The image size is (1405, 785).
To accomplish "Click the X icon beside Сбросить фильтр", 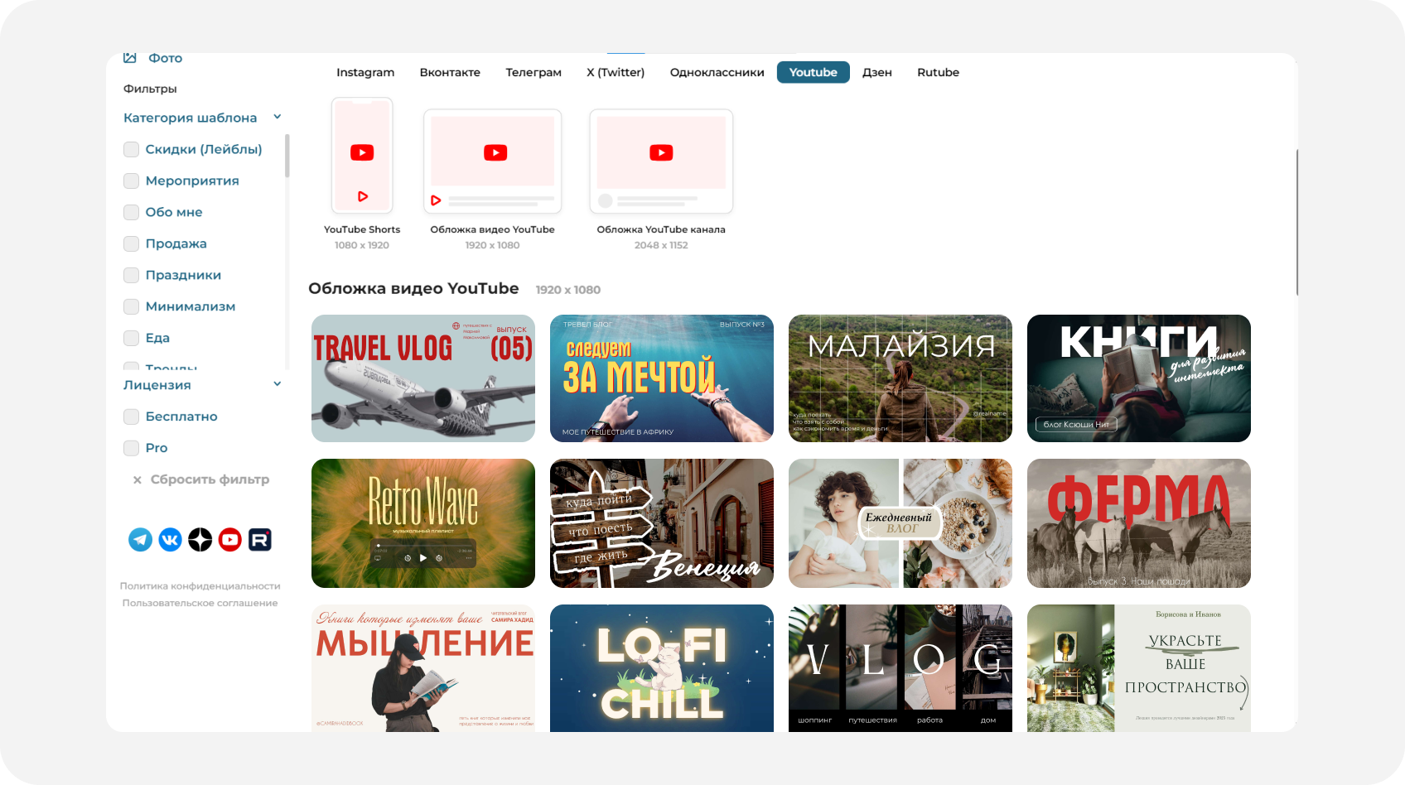I will click(x=138, y=479).
